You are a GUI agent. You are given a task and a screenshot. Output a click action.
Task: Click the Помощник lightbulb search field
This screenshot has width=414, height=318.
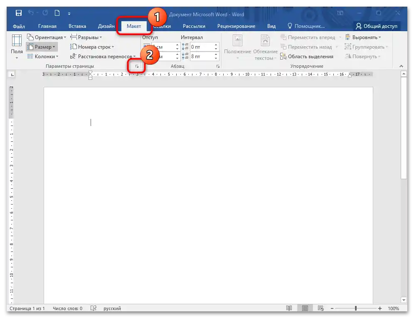point(306,26)
